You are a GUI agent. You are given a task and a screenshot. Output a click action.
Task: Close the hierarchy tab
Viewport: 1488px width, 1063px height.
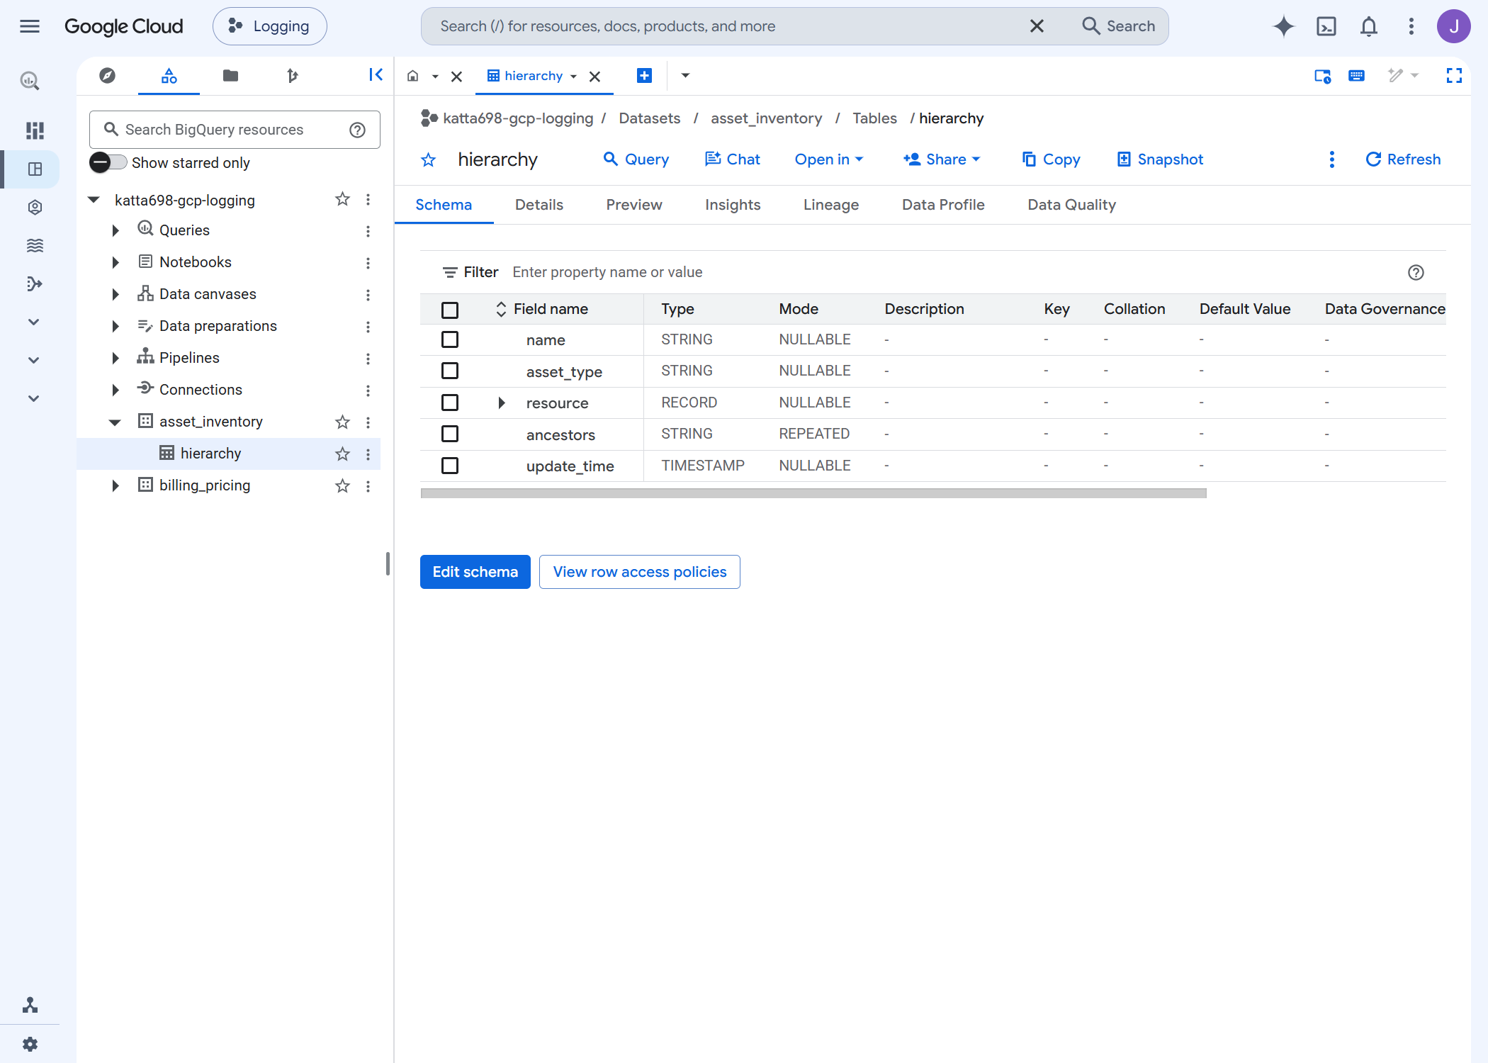coord(594,77)
